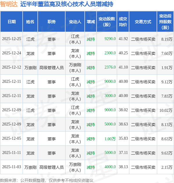Click the 41.10 average price cell
This screenshot has height=183, width=174.
pyautogui.click(x=123, y=67)
